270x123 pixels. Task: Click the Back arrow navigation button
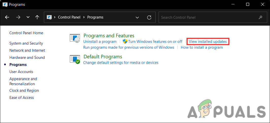(x=7, y=17)
